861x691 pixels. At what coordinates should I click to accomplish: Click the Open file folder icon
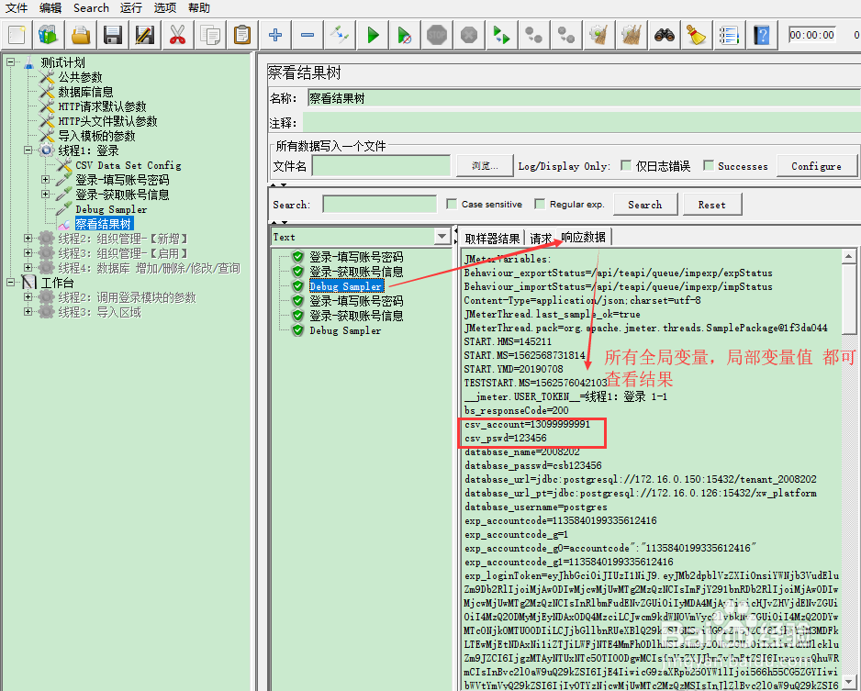[81, 35]
